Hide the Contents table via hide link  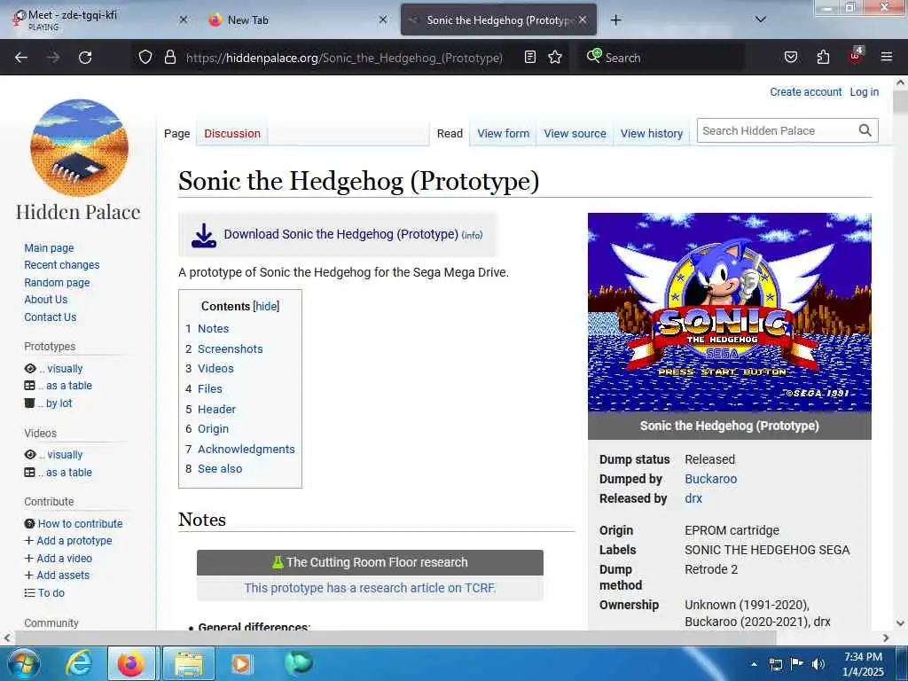coord(266,306)
